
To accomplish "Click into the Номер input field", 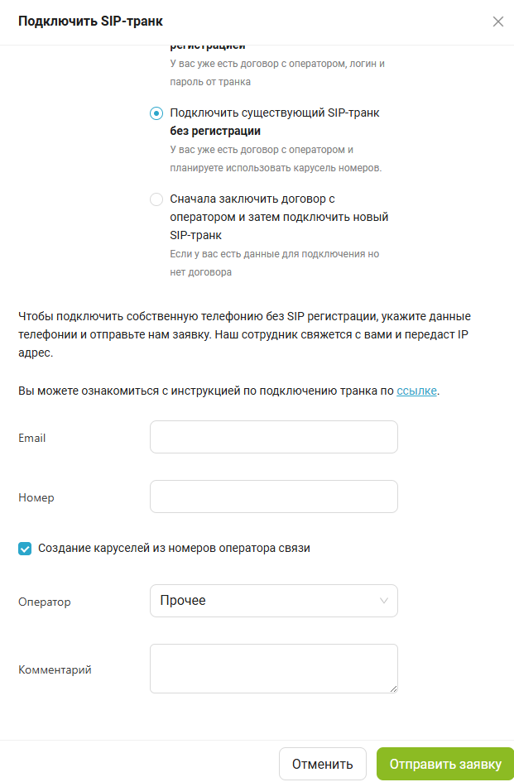I will (273, 497).
